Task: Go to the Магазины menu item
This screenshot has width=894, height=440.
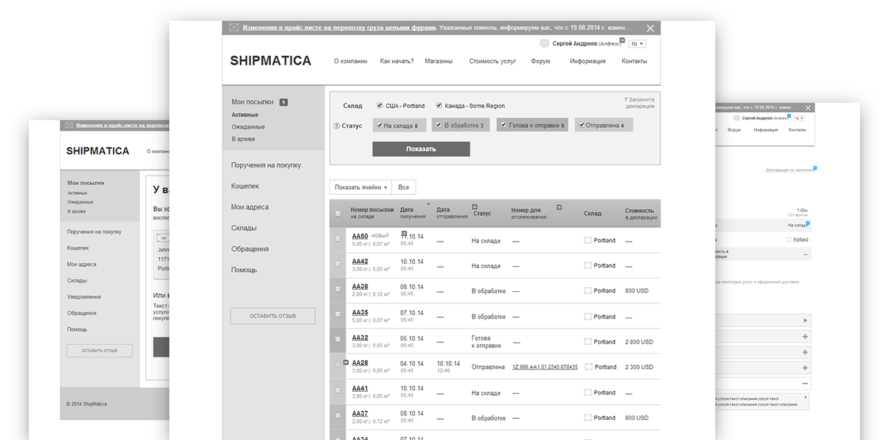Action: pos(439,61)
